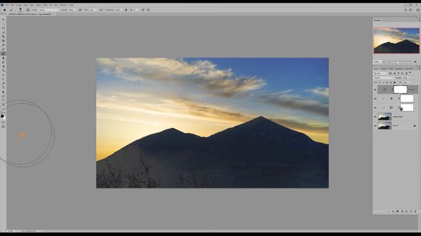Open the Brush Preset picker dropdown
The width and height of the screenshot is (421, 236).
point(20,10)
